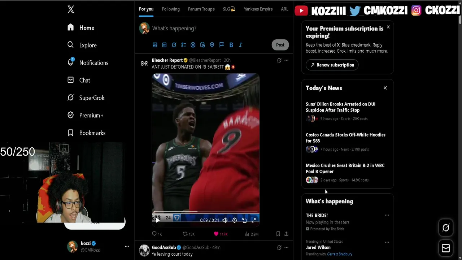The height and width of the screenshot is (260, 462).
Task: Open the Explore search page
Action: pyautogui.click(x=82, y=45)
